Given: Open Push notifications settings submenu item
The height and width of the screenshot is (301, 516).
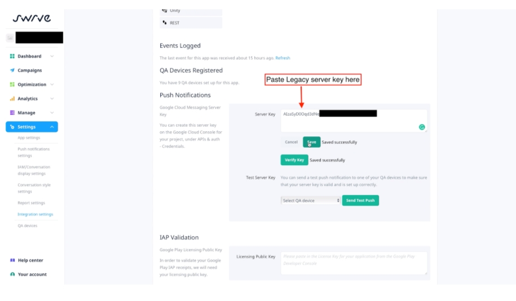Looking at the screenshot, I should tap(34, 152).
